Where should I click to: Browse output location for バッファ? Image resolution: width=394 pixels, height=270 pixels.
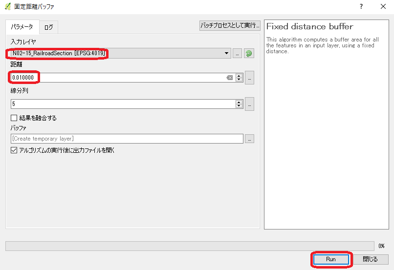(x=249, y=139)
